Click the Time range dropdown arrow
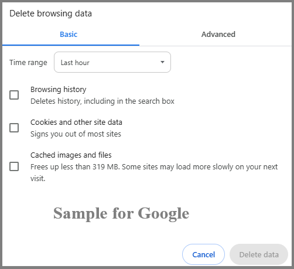 [162, 62]
